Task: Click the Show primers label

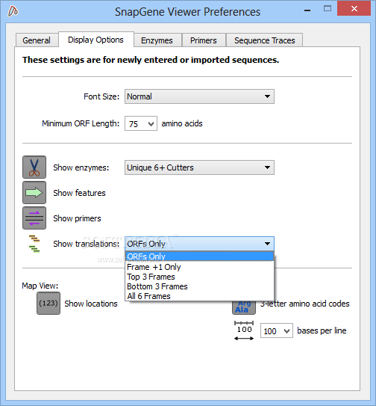Action: coord(77,218)
